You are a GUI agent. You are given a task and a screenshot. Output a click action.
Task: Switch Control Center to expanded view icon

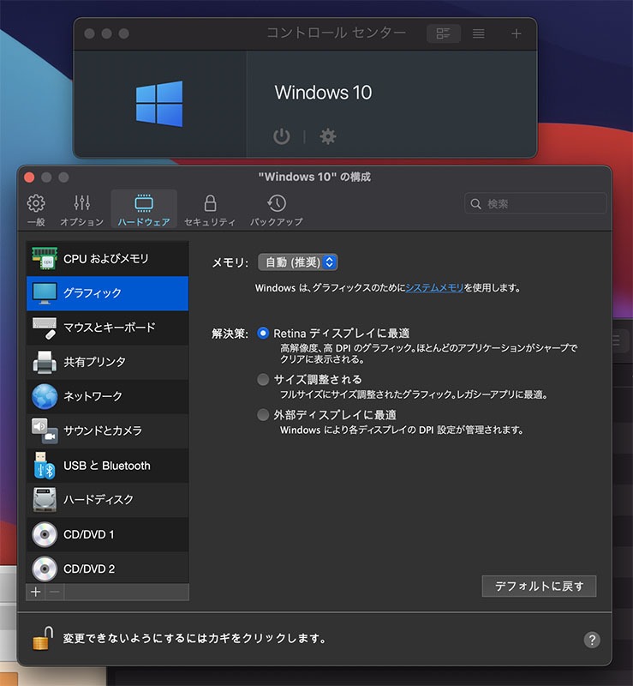(x=444, y=33)
